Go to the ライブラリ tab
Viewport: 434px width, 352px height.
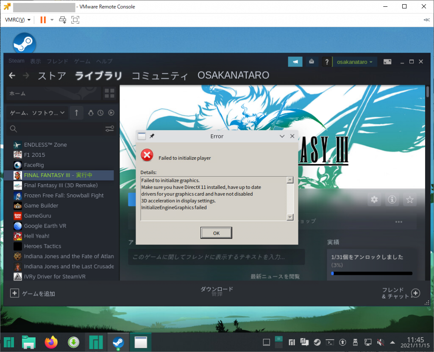pyautogui.click(x=98, y=75)
